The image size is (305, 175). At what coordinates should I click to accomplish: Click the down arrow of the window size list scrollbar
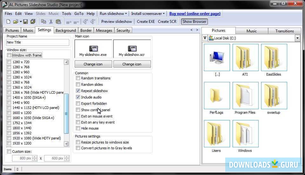(66, 144)
